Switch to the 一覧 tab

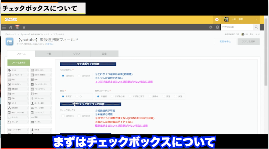tap(49, 54)
